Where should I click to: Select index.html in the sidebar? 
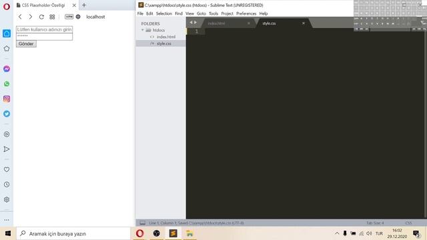[x=166, y=37]
